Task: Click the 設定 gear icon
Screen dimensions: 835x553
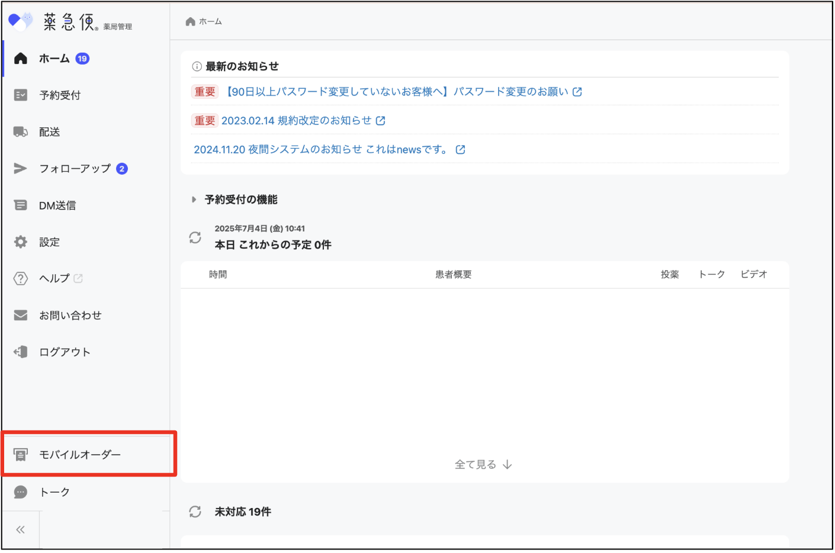Action: pyautogui.click(x=21, y=242)
